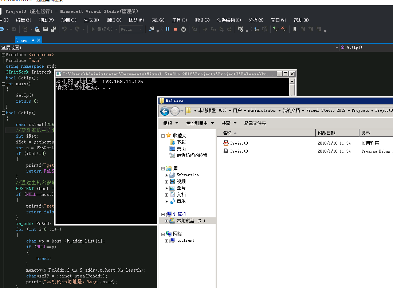Open the 帮助(H) menu
This screenshot has height=288, width=393.
[x=301, y=20]
